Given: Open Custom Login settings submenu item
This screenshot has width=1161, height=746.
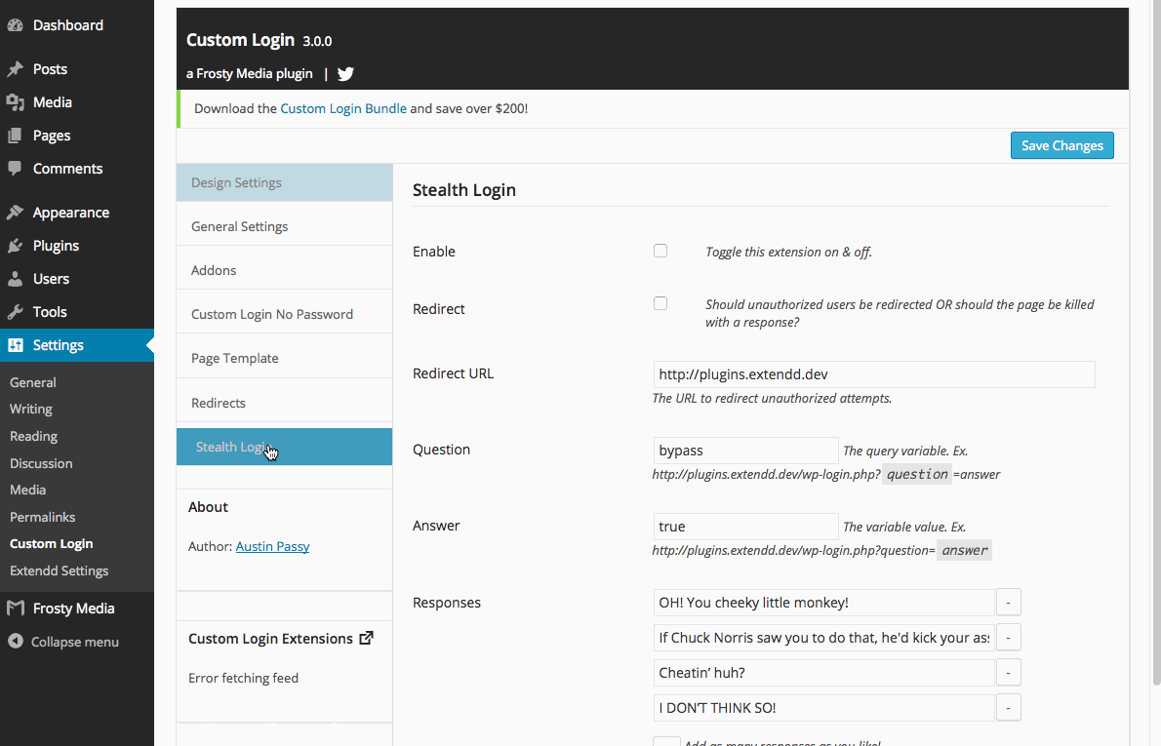Looking at the screenshot, I should (51, 544).
